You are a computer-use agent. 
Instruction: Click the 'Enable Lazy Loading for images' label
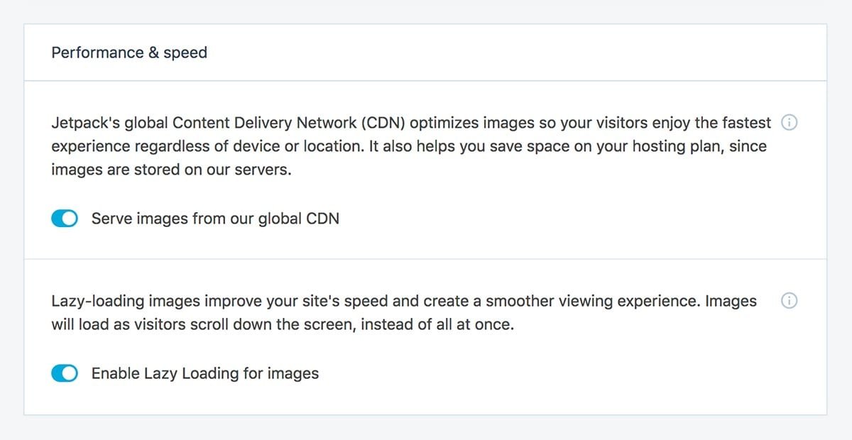tap(205, 373)
